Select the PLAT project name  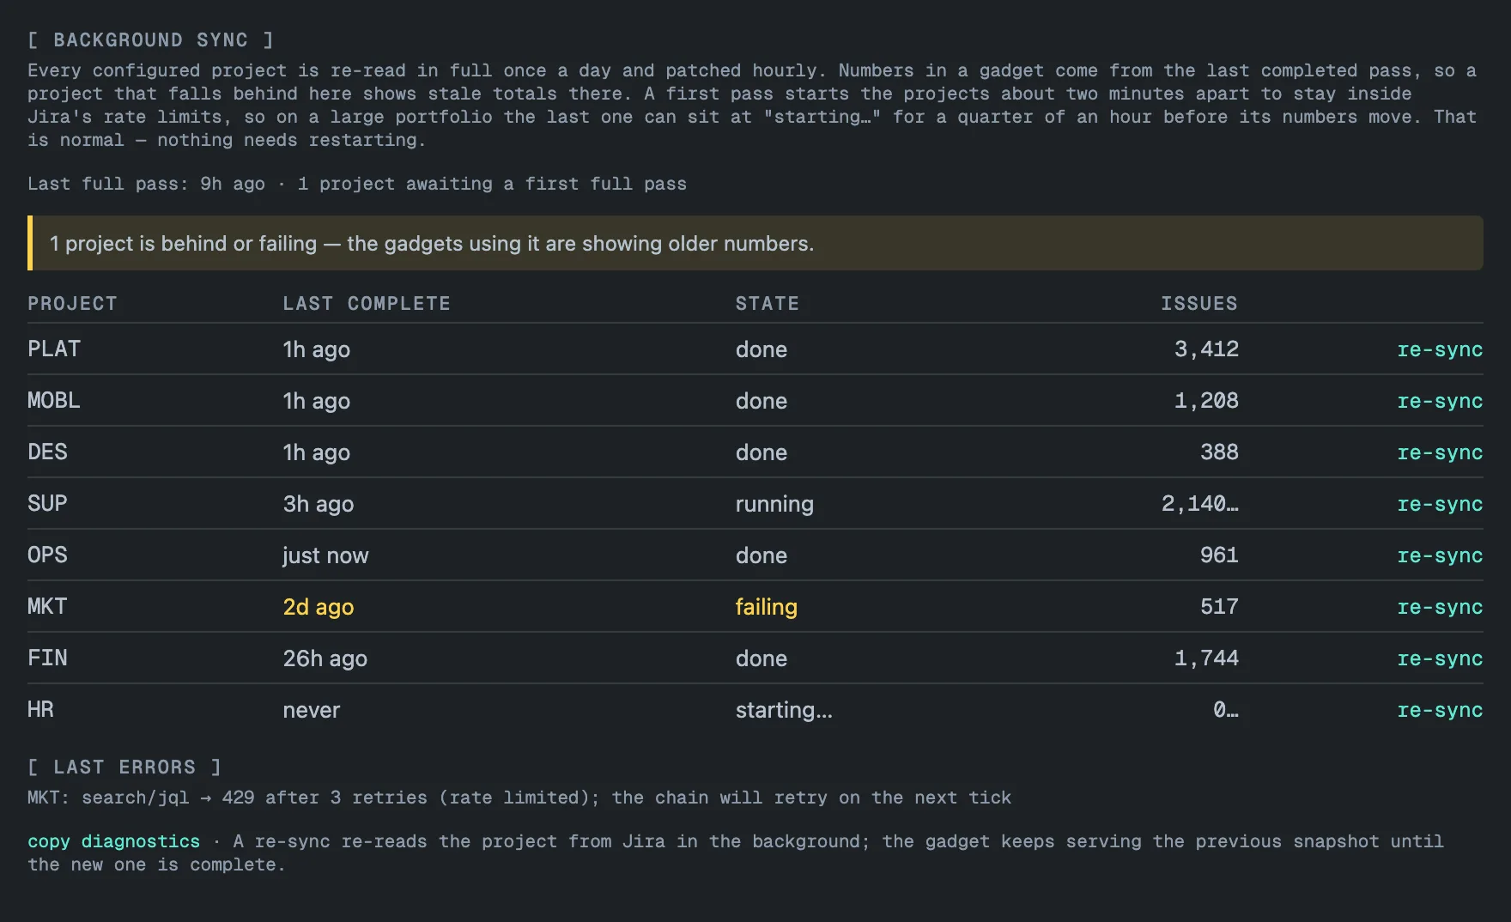pyautogui.click(x=54, y=349)
